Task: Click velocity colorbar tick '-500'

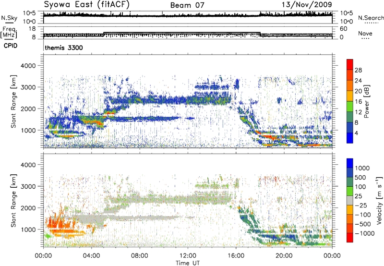Action: pyautogui.click(x=363, y=224)
